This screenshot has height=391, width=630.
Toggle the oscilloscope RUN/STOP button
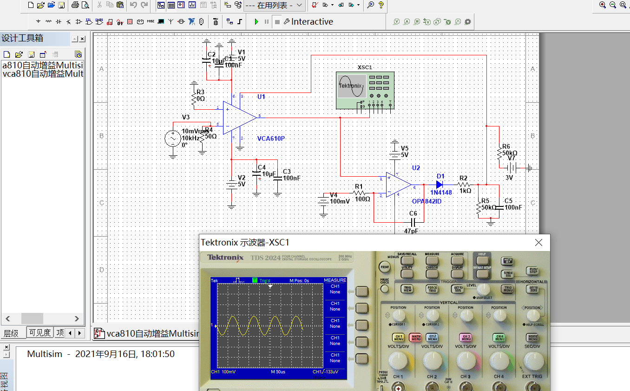[x=532, y=271]
